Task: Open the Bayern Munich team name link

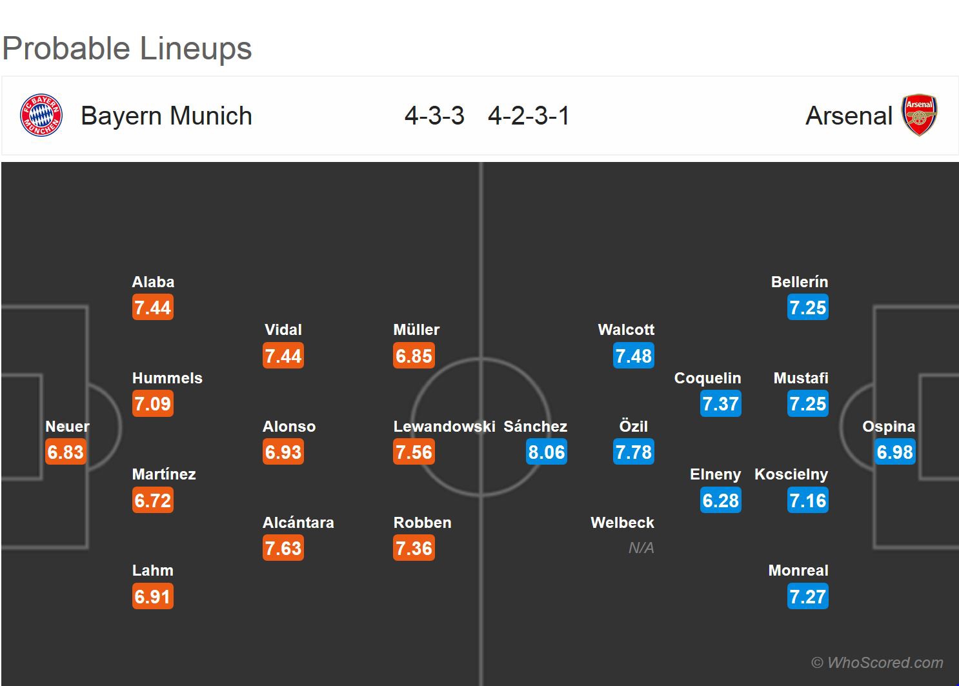Action: coord(166,116)
